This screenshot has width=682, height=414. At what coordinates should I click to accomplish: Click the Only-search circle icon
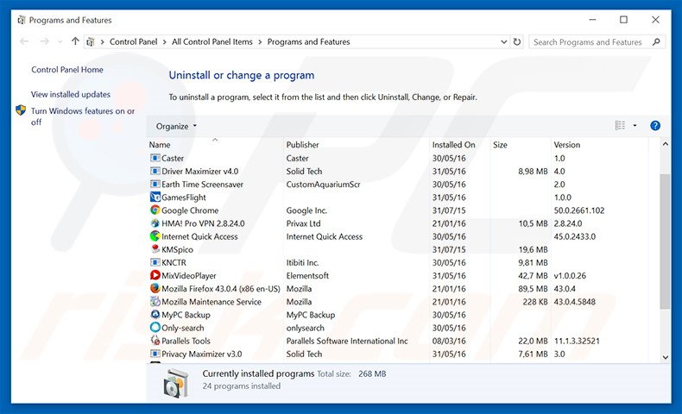coord(155,328)
